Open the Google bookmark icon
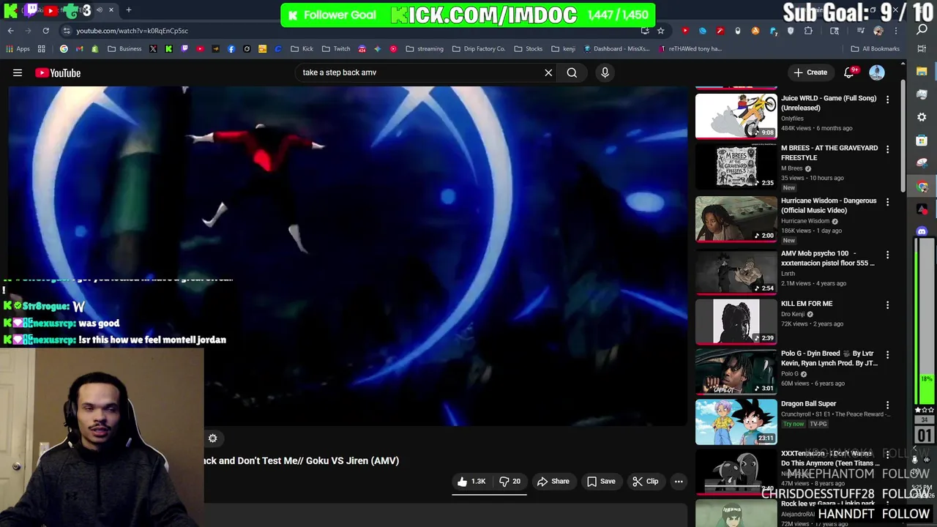The height and width of the screenshot is (527, 937). (x=64, y=49)
